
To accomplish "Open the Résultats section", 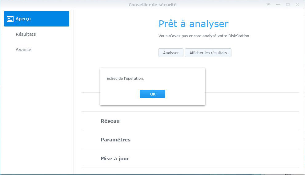I will pos(37,34).
